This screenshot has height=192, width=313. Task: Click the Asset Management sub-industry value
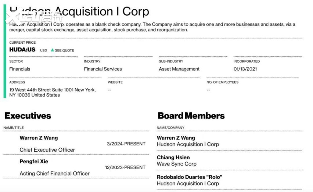coord(179,69)
